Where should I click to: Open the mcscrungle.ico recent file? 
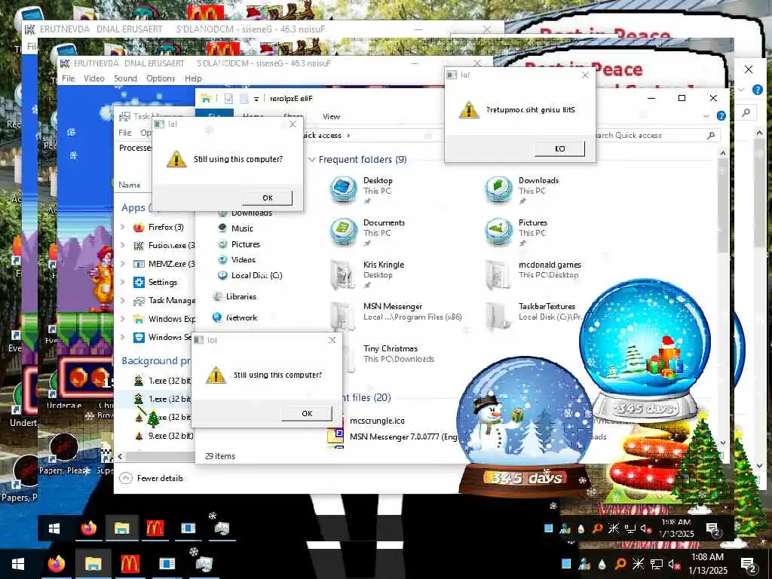(x=377, y=421)
